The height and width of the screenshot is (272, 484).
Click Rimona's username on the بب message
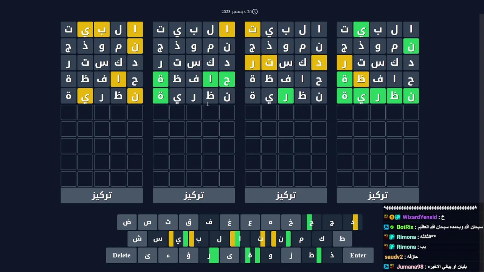[406, 247]
